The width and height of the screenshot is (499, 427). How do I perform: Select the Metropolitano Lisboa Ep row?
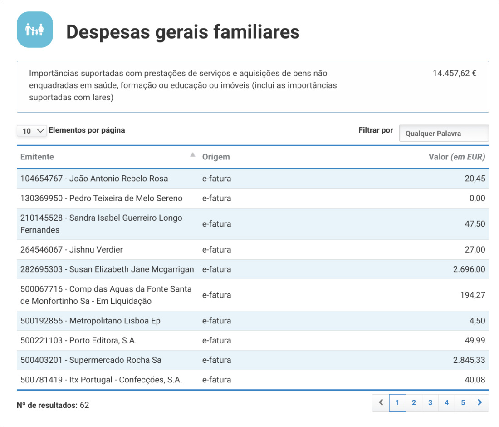click(x=90, y=321)
